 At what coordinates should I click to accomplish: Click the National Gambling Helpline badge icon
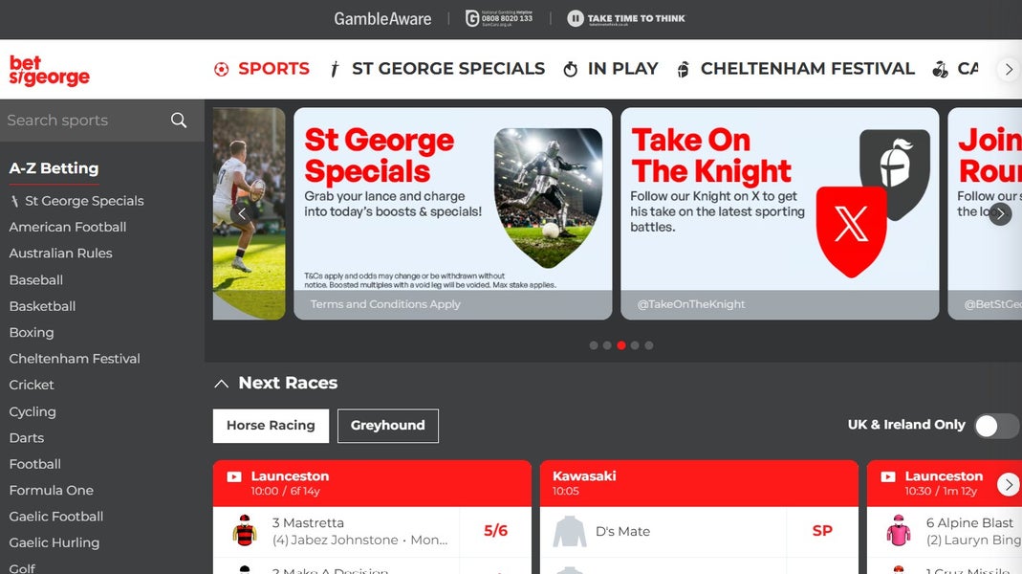[472, 18]
